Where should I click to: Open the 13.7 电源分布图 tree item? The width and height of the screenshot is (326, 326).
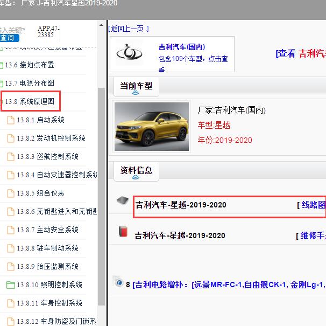click(30, 83)
